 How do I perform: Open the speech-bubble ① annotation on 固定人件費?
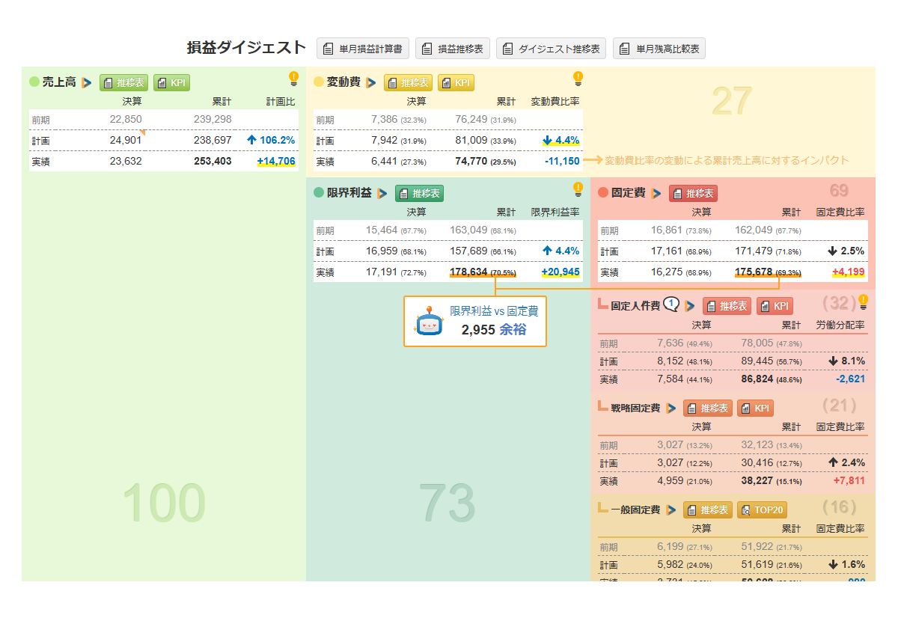(670, 305)
